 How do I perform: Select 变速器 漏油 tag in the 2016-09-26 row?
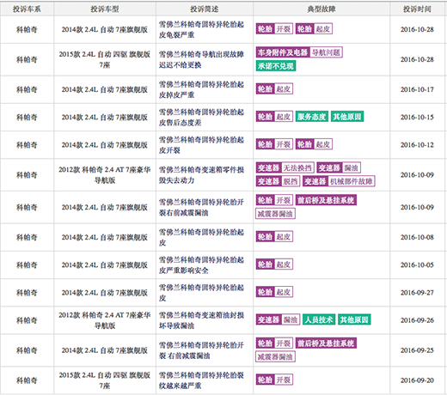coord(278,319)
